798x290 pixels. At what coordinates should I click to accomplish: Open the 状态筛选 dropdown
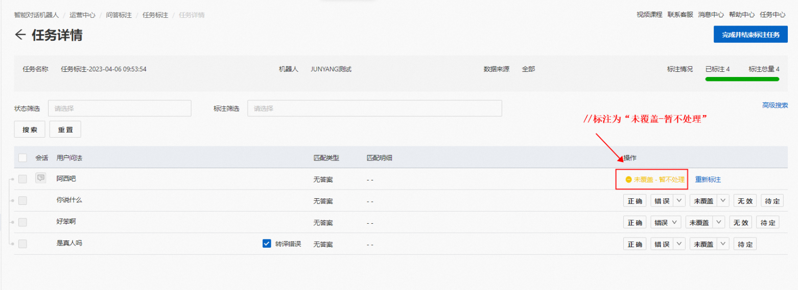[x=120, y=108]
